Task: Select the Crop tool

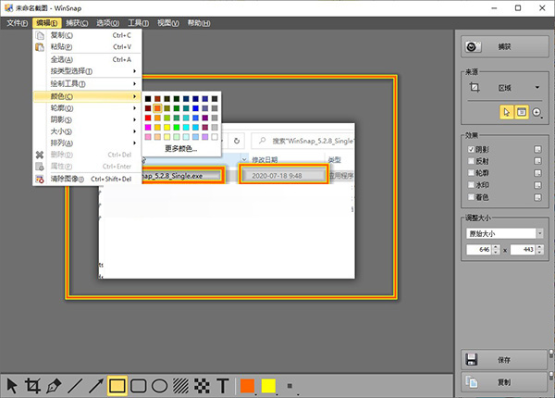Action: point(32,386)
